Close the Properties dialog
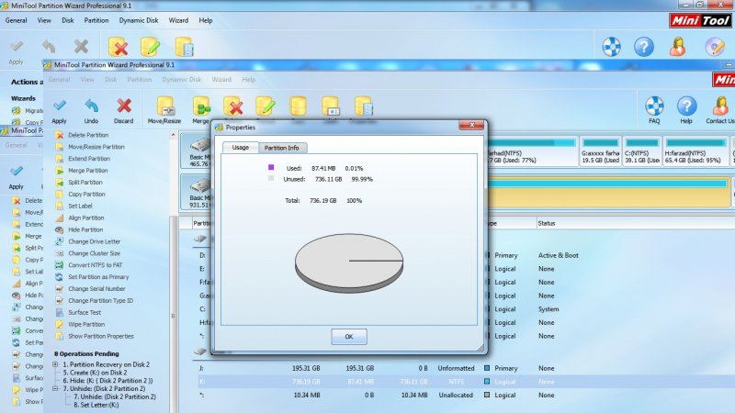The image size is (735, 413). (471, 125)
